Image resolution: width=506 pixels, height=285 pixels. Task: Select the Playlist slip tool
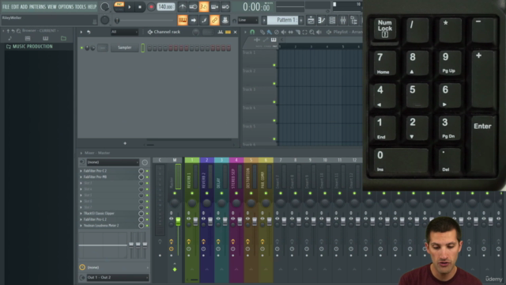tap(291, 32)
